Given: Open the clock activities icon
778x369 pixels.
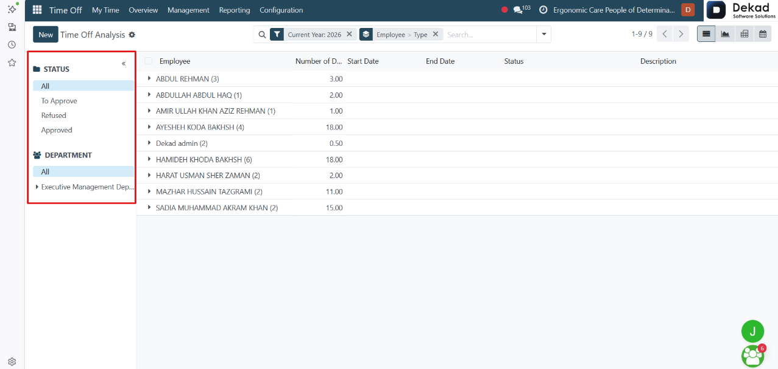Looking at the screenshot, I should [543, 10].
